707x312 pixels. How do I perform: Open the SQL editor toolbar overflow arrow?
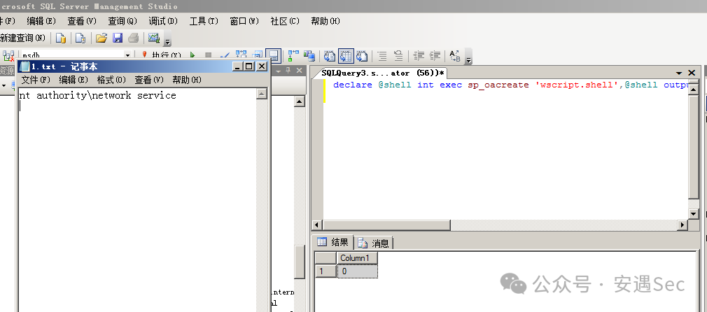468,60
